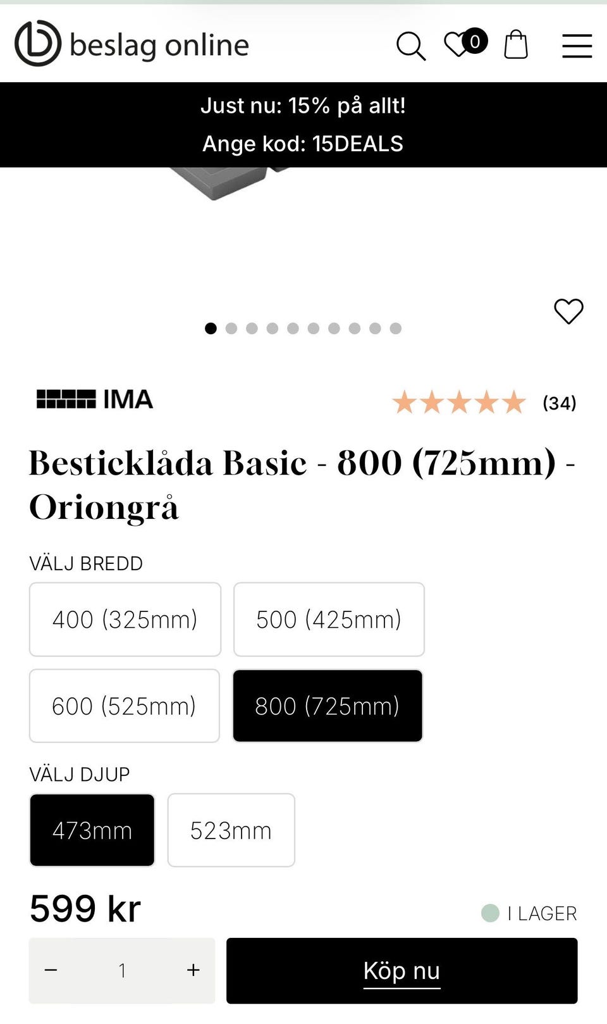Decrease quantity with minus button
607x1024 pixels.
[51, 970]
